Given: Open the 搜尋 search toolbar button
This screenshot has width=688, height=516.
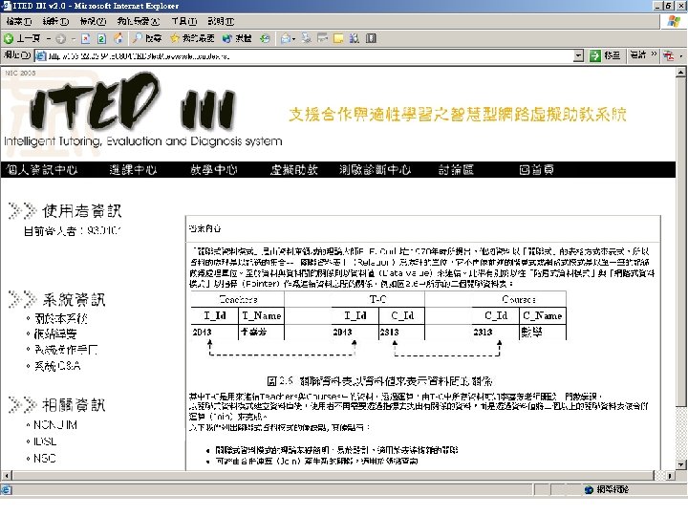Looking at the screenshot, I should point(147,38).
